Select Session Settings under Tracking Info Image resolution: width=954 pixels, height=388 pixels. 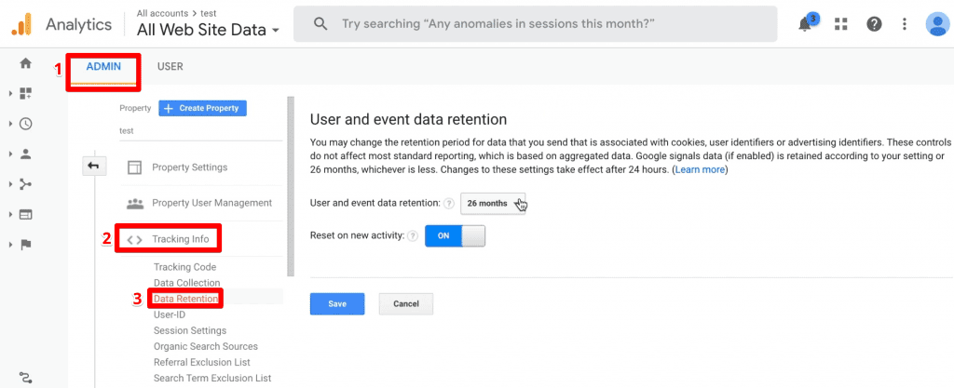(x=190, y=330)
